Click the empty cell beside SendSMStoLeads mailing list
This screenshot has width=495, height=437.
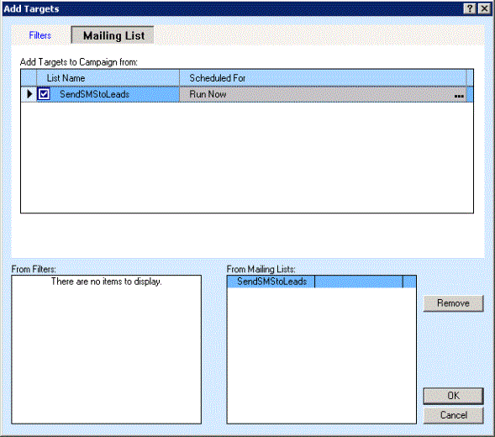click(359, 282)
